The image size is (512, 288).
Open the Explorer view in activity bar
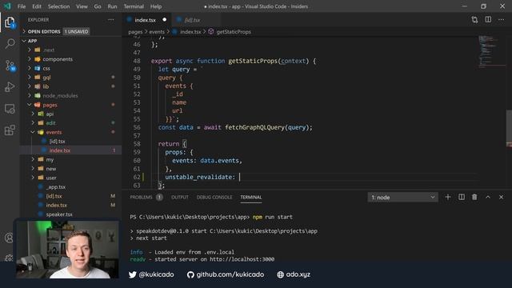click(10, 22)
